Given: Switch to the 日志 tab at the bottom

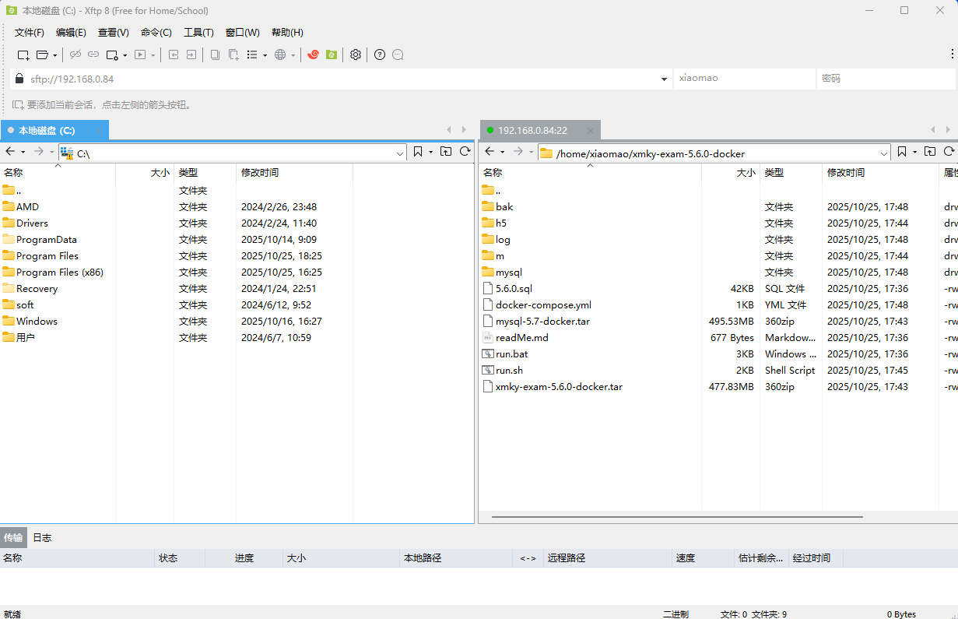Looking at the screenshot, I should coord(42,537).
